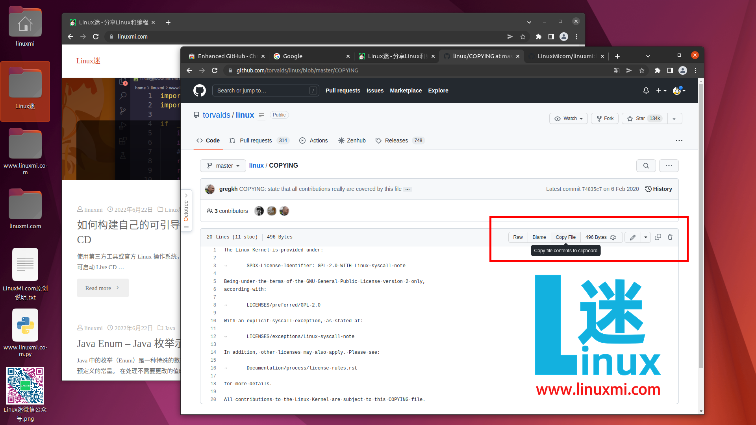
Task: Switch to the Actions tab
Action: (x=313, y=140)
